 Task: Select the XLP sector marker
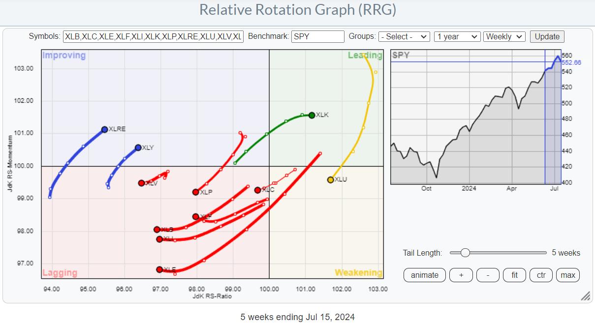click(x=195, y=192)
